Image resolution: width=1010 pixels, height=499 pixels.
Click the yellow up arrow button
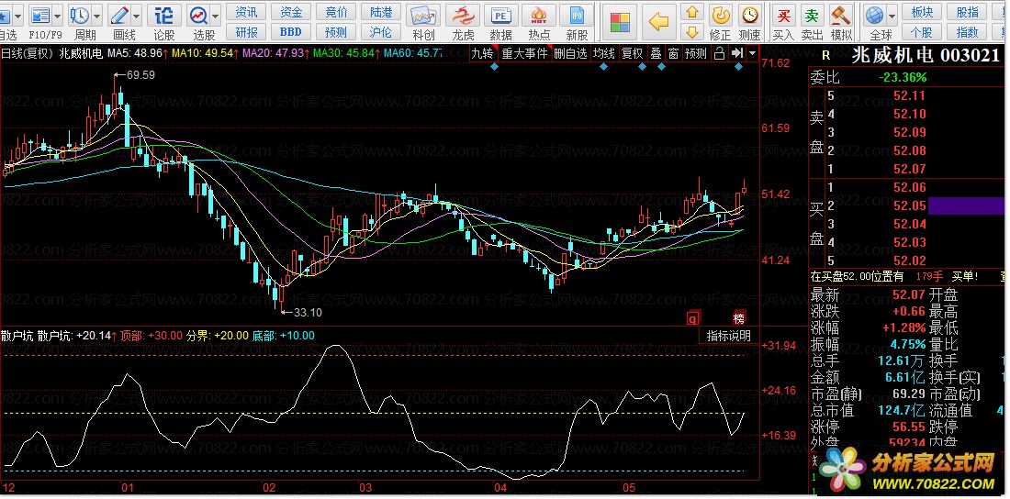(x=692, y=12)
